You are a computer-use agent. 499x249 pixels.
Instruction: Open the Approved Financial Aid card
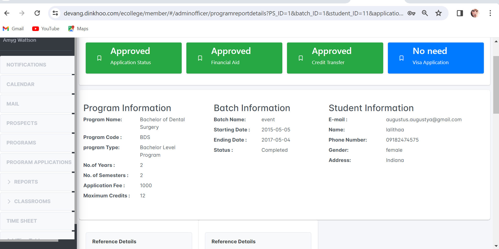[x=234, y=58]
